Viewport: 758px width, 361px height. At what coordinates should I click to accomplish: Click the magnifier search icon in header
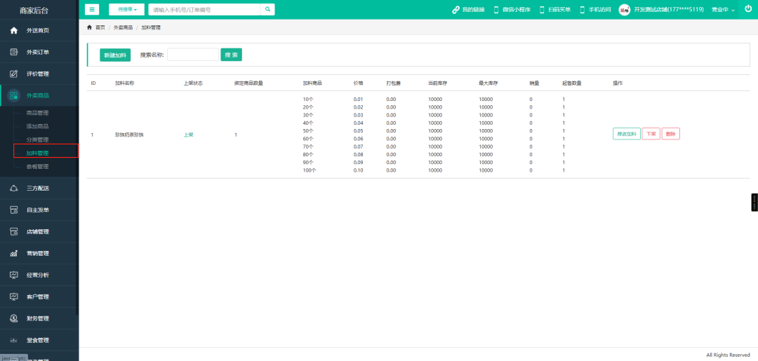pyautogui.click(x=267, y=10)
